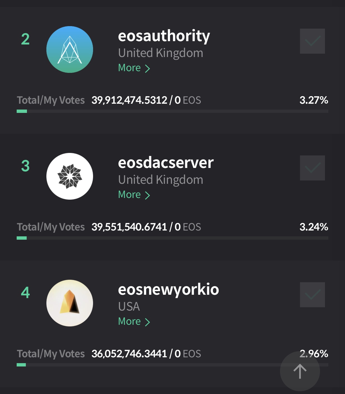Viewport: 345px width, 394px height.
Task: Click the eosauthority blue logo avatar
Action: pyautogui.click(x=69, y=49)
